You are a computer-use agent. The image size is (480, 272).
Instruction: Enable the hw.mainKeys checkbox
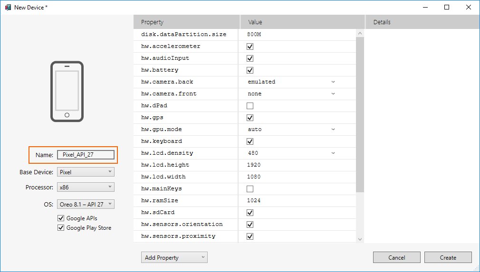pos(250,189)
